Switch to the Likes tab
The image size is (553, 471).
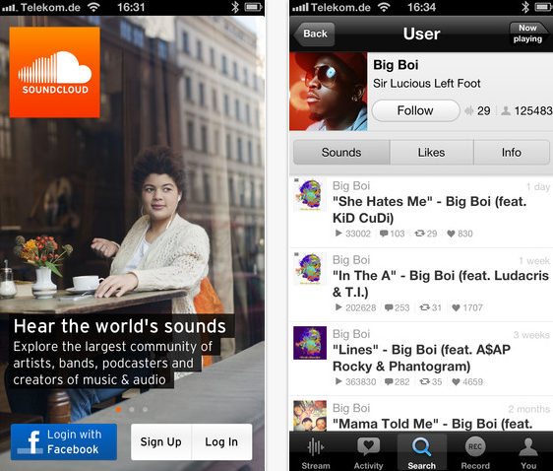(431, 152)
